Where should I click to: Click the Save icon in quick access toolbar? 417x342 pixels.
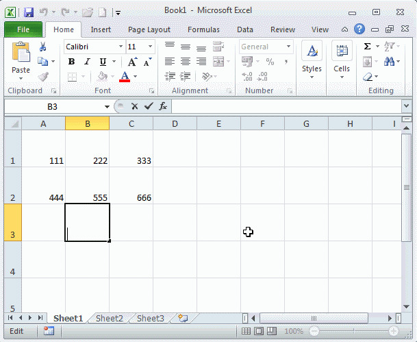(28, 12)
